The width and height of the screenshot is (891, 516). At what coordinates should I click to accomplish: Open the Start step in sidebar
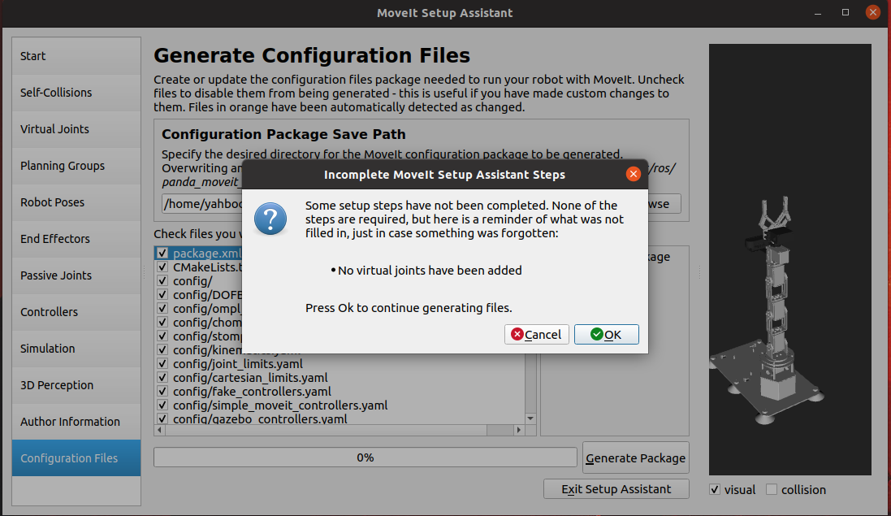click(x=76, y=56)
